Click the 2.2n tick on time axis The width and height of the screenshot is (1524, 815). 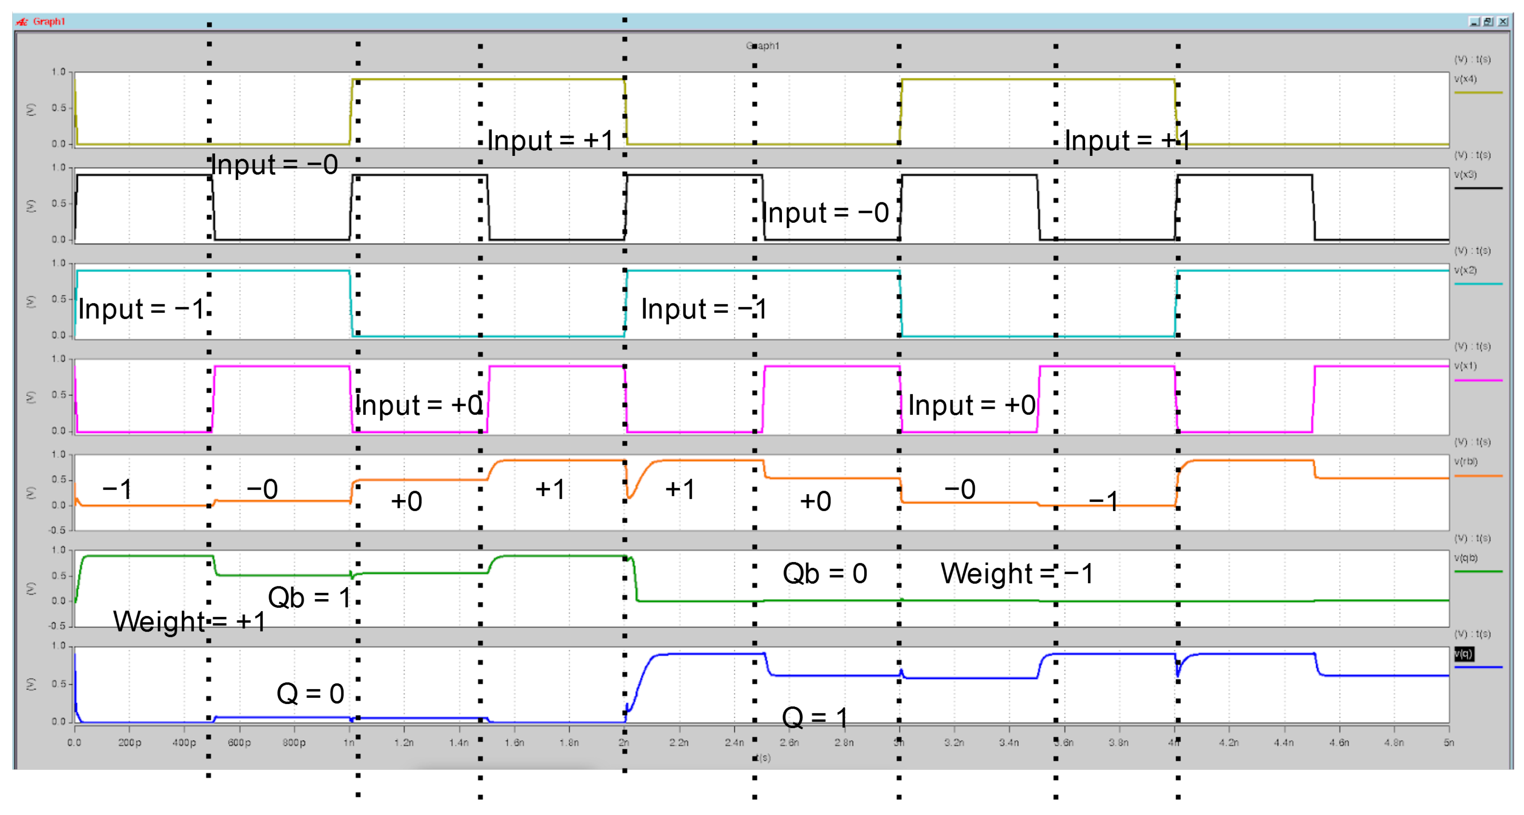[x=679, y=742]
